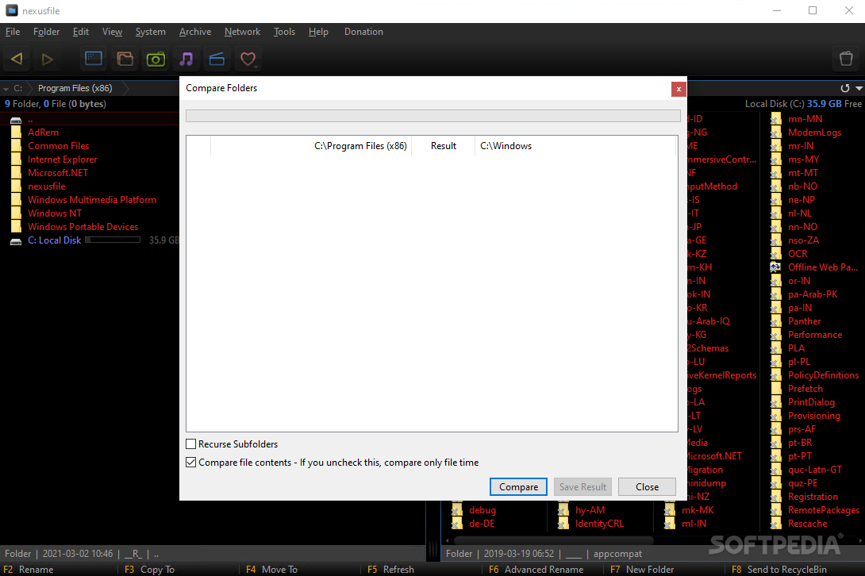
Task: Click the Compare button
Action: pyautogui.click(x=518, y=486)
